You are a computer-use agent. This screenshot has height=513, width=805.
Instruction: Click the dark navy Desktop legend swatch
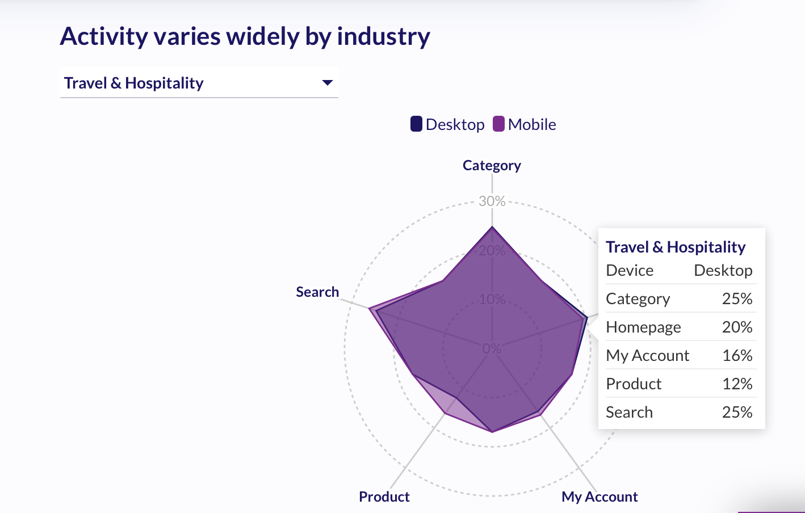[417, 124]
